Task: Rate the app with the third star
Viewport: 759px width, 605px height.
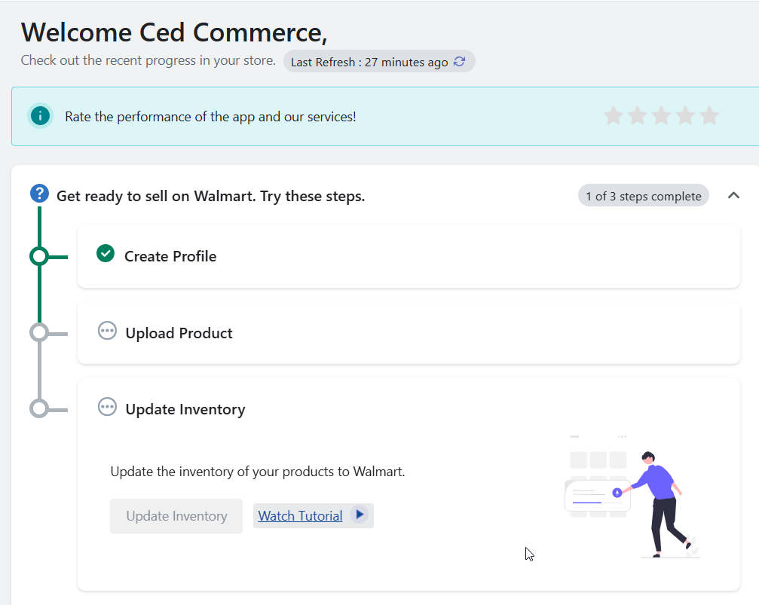Action: point(661,116)
